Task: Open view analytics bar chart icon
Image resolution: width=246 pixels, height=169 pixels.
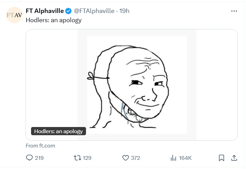Action: pos(173,158)
